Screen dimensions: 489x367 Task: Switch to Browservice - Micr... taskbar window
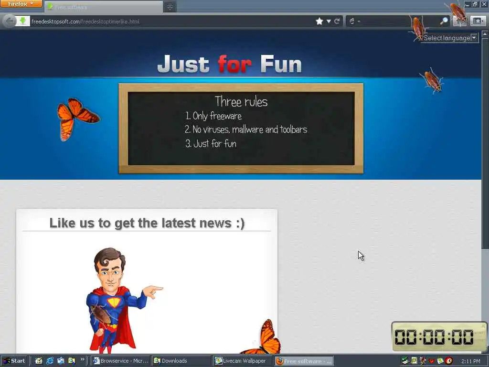[121, 361]
